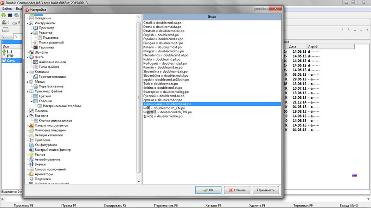Viewport: 371px width, 208px height.
Task: Click the Архиваторы archive icon
Action: [x=32, y=174]
